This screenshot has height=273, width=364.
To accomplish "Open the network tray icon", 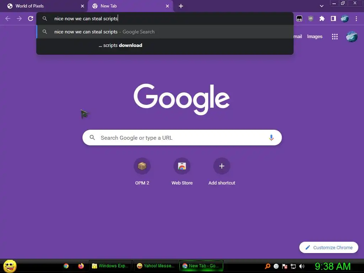I will [x=293, y=266].
